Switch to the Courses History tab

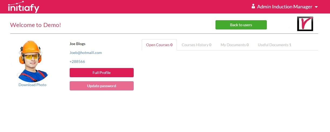(x=196, y=45)
